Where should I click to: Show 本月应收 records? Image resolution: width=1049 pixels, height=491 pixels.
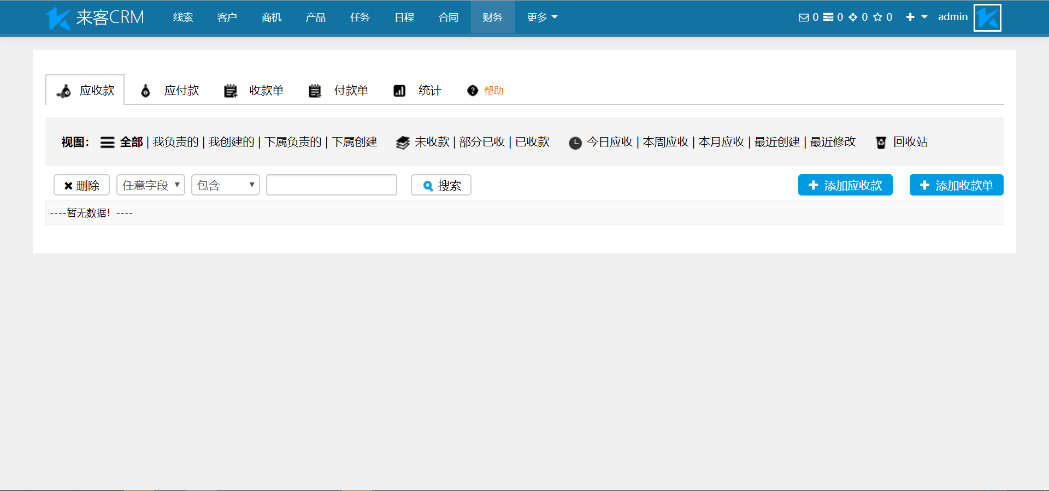coord(721,142)
